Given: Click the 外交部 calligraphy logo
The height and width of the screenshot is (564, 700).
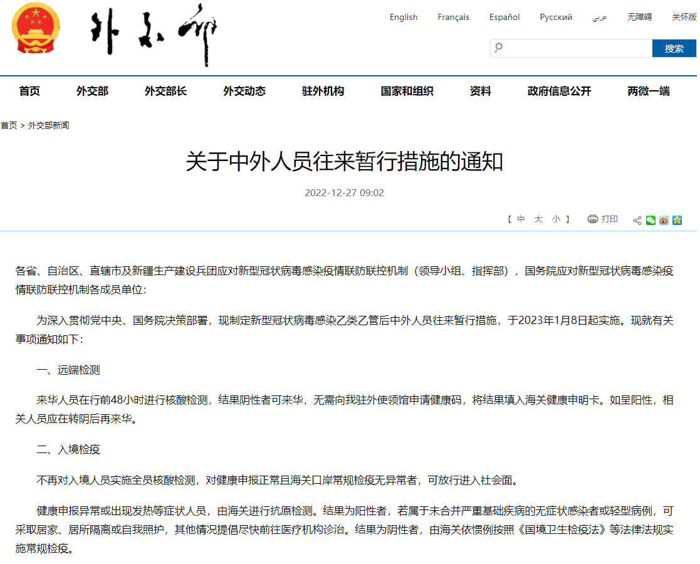Looking at the screenshot, I should point(153,34).
